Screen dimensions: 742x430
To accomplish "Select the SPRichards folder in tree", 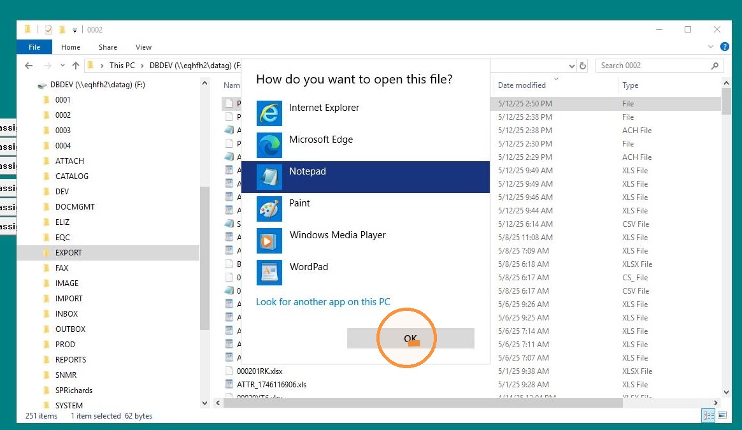I will pyautogui.click(x=74, y=391).
